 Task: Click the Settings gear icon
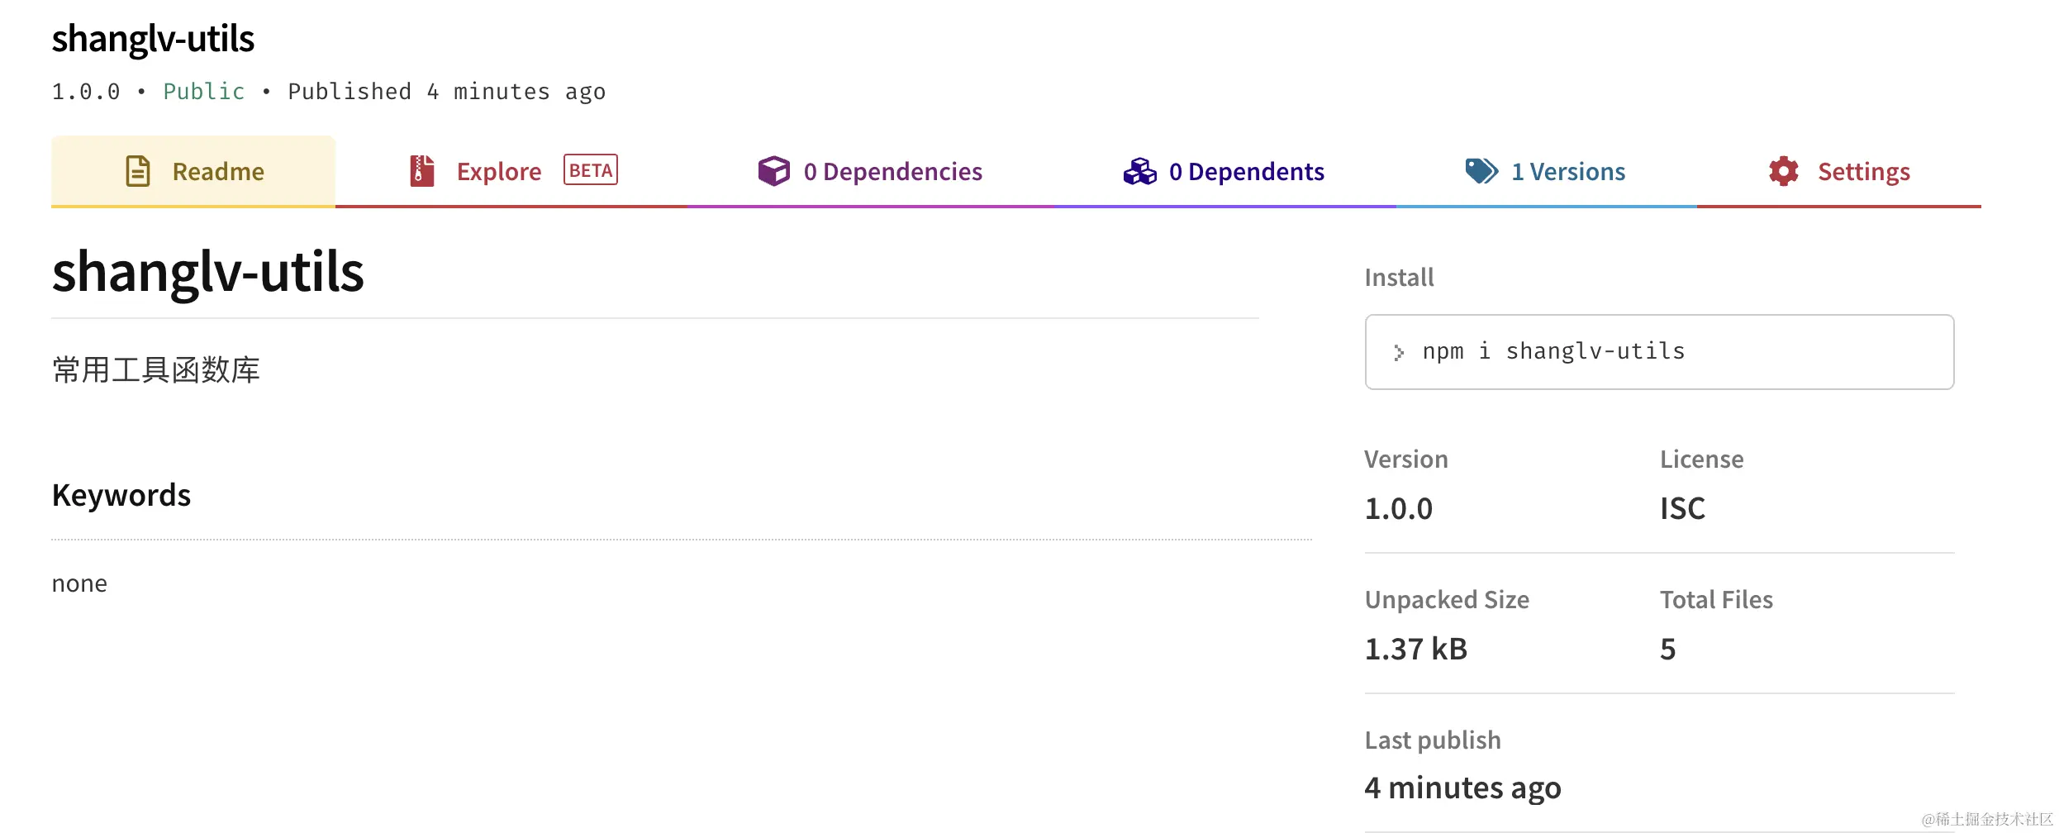1784,171
